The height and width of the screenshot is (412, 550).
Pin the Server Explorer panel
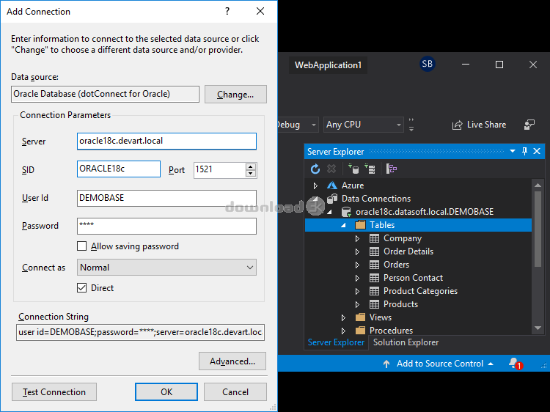pyautogui.click(x=525, y=151)
